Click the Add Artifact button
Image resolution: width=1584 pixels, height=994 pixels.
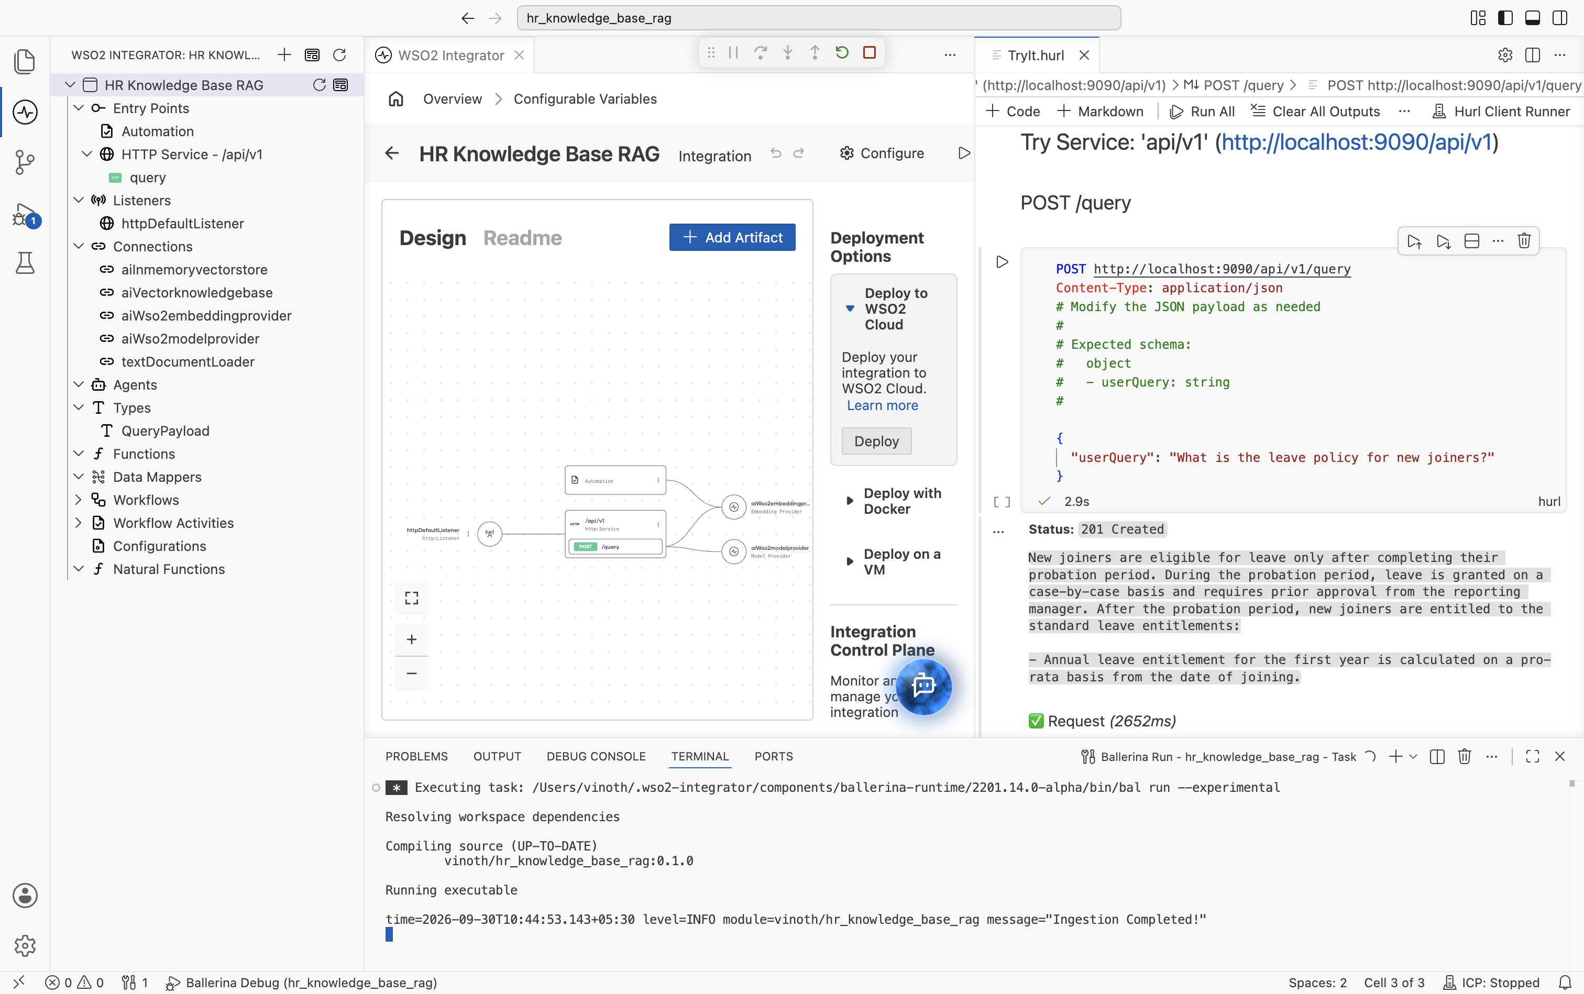[732, 237]
